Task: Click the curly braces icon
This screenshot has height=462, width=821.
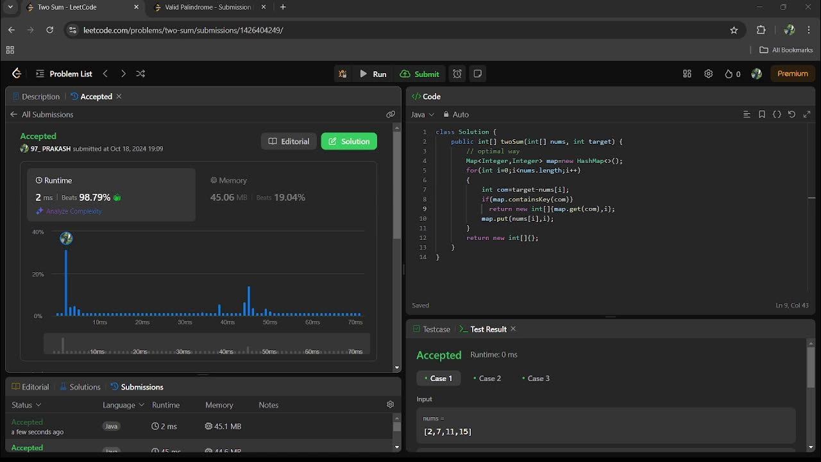Action: click(x=777, y=114)
